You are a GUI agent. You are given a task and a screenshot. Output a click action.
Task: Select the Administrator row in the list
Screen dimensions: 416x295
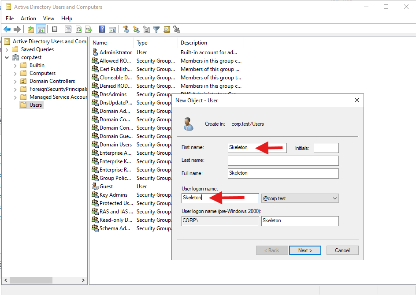coord(166,52)
